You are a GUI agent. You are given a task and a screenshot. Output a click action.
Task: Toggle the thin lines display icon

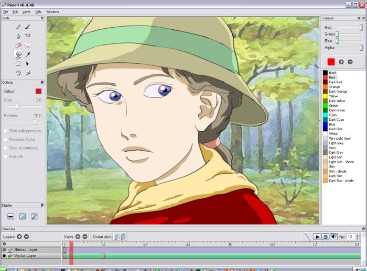pyautogui.click(x=23, y=217)
